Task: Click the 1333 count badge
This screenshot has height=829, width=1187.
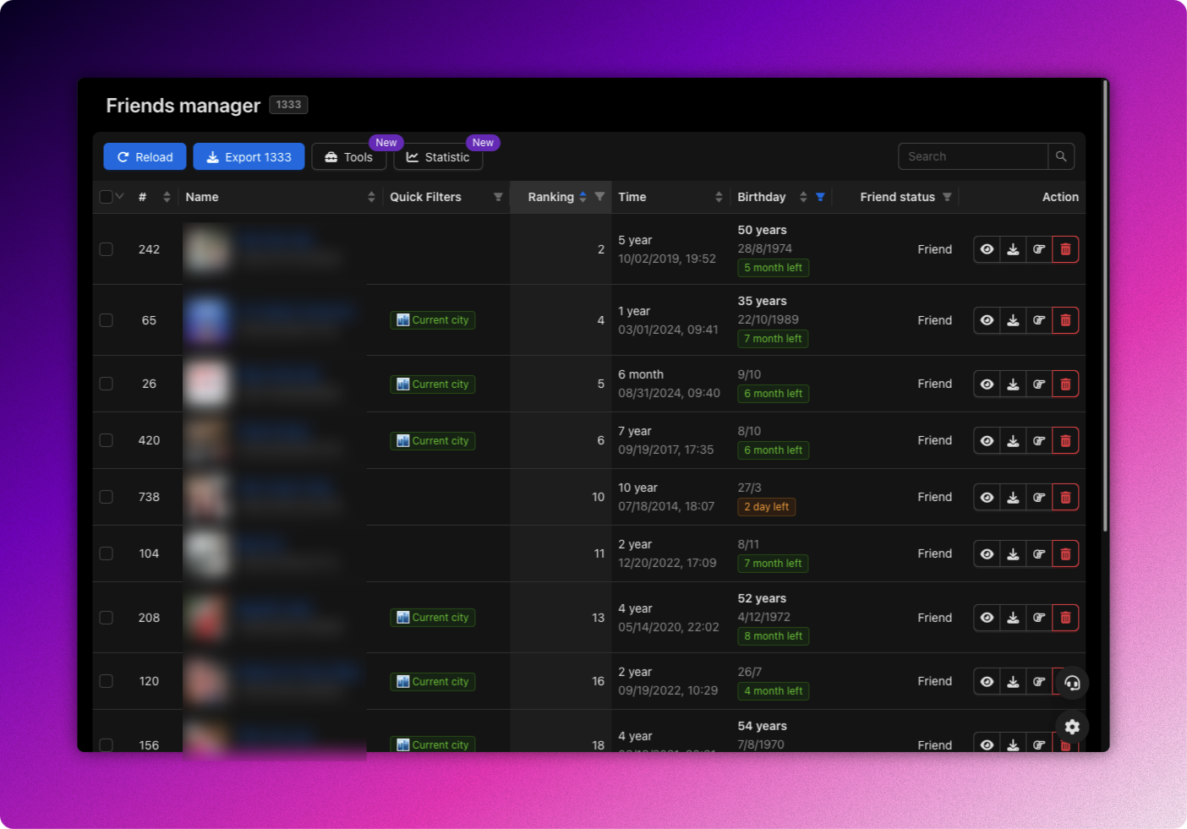Action: click(288, 105)
